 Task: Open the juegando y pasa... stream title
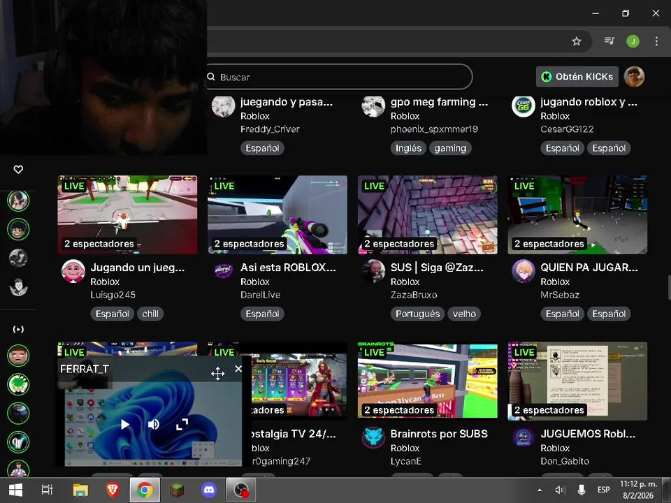pos(287,102)
